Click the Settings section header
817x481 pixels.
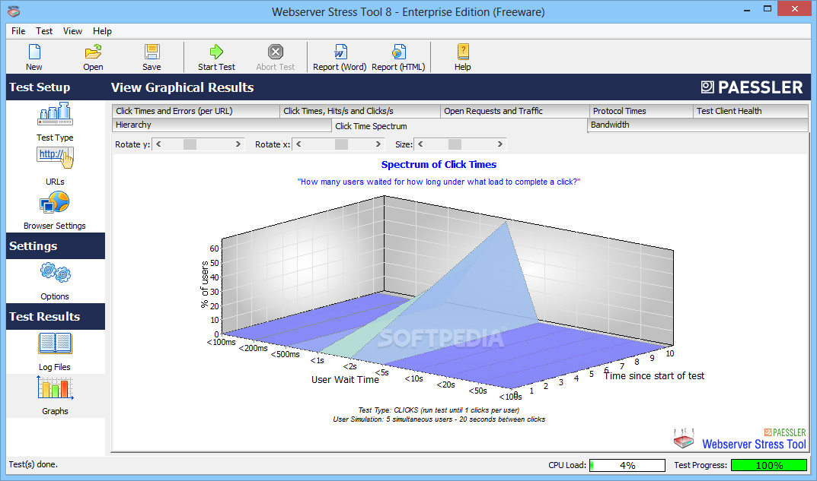point(56,246)
